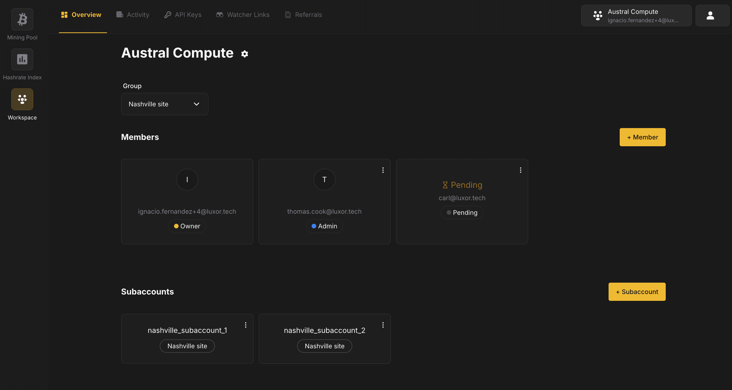
Task: Click the orange Pending heading text
Action: pyautogui.click(x=466, y=185)
